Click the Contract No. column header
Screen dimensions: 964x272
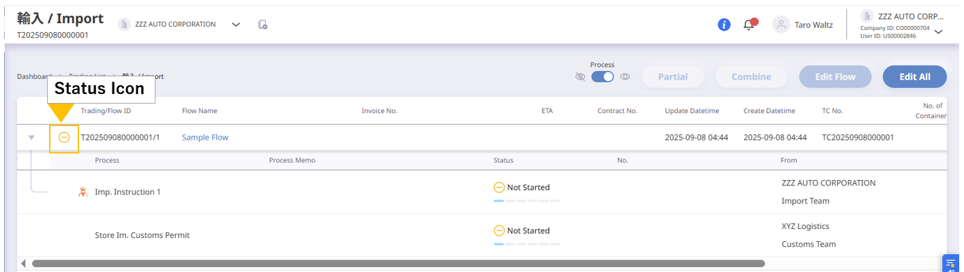point(617,111)
